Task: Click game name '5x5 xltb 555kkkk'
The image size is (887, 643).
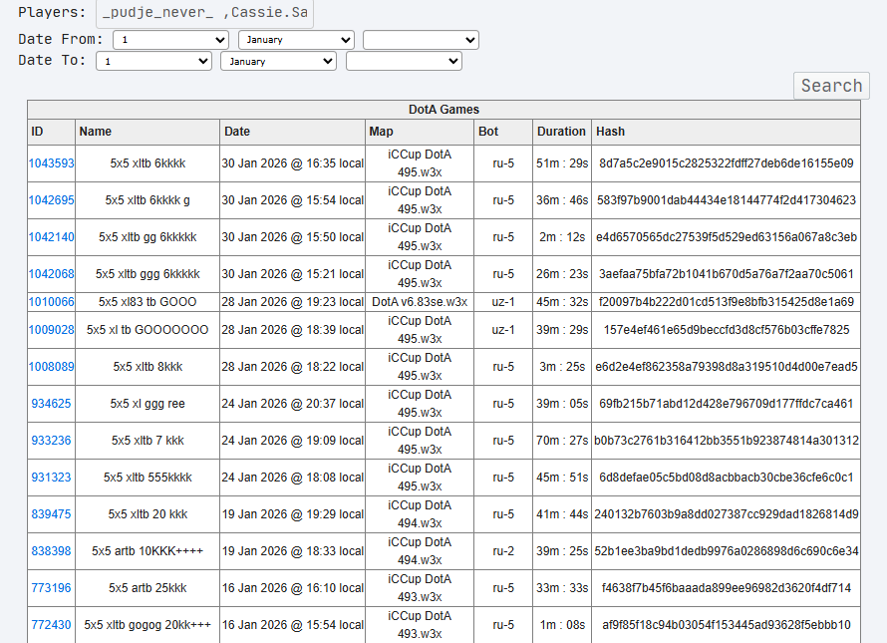Action: click(148, 478)
